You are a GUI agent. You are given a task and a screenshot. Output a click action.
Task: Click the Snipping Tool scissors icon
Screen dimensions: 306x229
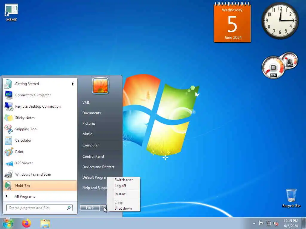tap(9, 129)
